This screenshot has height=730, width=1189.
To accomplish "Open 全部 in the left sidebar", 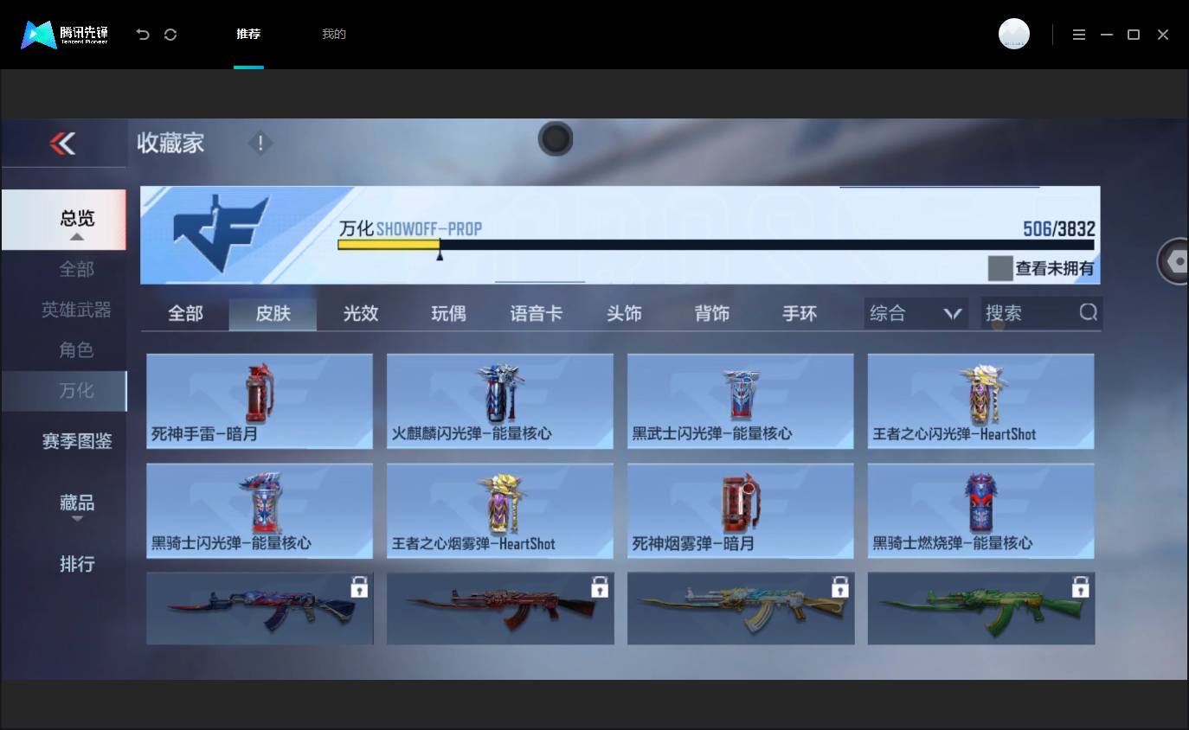I will [76, 269].
